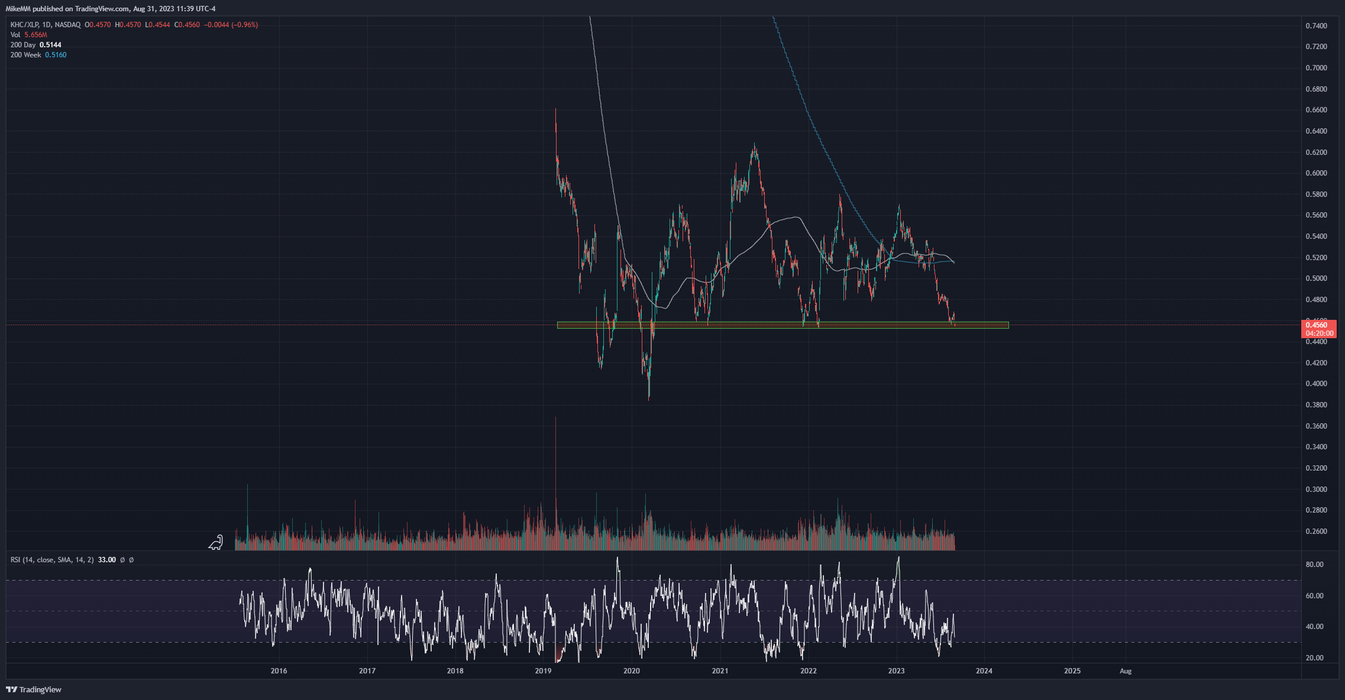Click the 0.5160 value of 200 Week
1345x700 pixels.
56,55
